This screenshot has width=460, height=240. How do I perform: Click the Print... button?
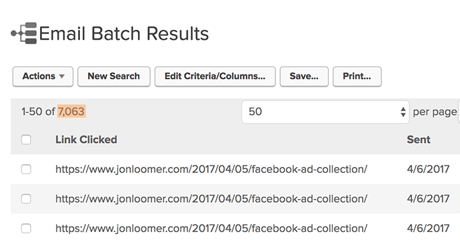(x=357, y=76)
